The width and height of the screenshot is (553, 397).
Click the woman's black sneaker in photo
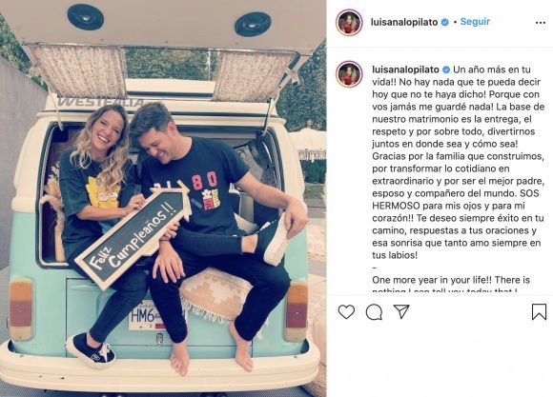92,350
